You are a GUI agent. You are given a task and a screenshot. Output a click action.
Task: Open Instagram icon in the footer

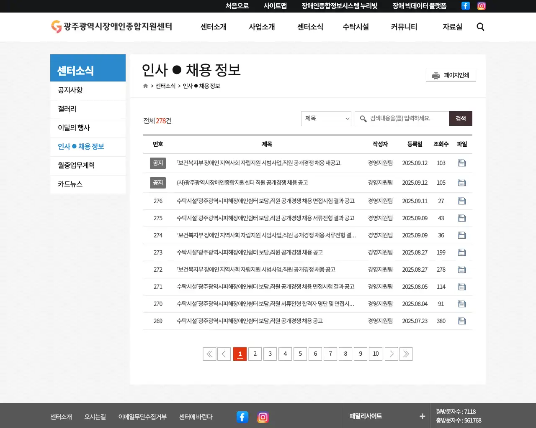click(263, 417)
